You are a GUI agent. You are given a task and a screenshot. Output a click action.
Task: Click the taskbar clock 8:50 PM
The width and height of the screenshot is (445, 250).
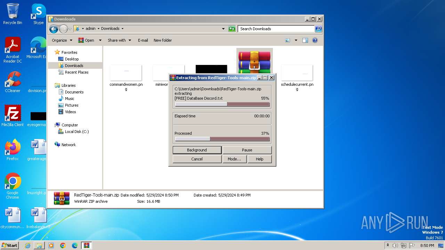coord(427,245)
